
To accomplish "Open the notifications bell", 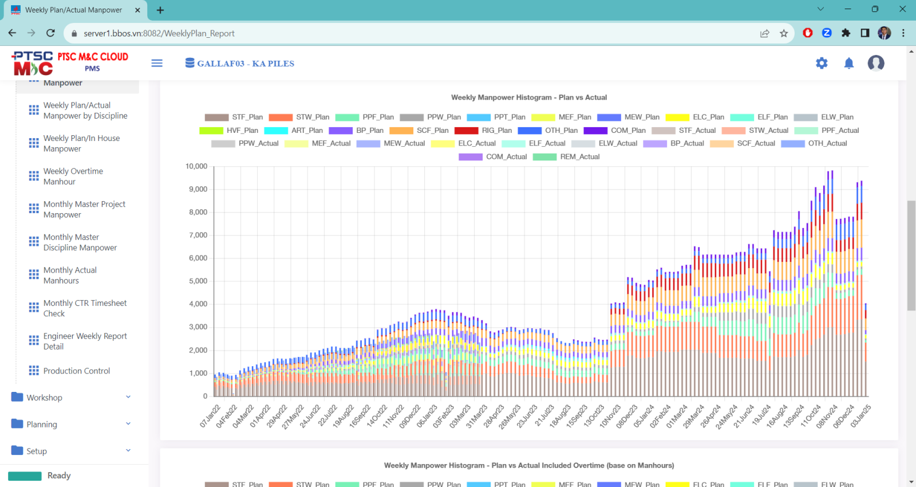I will (849, 63).
